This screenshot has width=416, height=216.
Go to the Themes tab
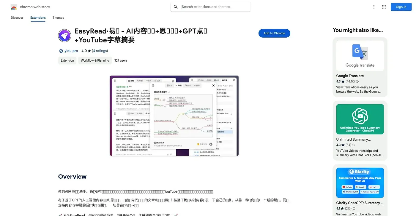pyautogui.click(x=58, y=18)
